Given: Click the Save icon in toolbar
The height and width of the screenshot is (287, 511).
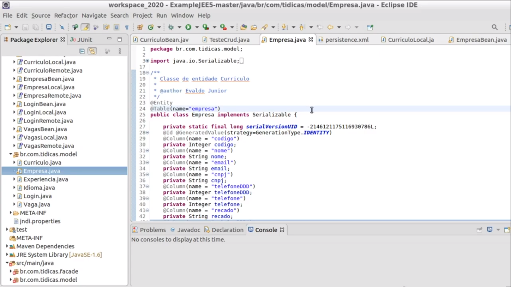Looking at the screenshot, I should (x=25, y=27).
